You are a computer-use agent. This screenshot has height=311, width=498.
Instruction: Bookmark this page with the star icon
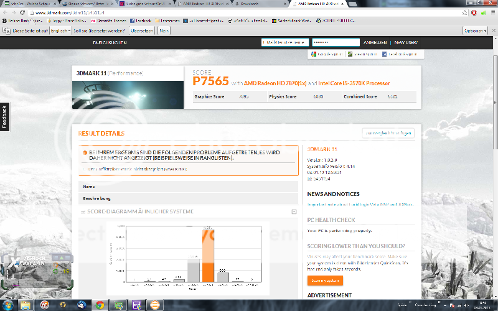[464, 12]
